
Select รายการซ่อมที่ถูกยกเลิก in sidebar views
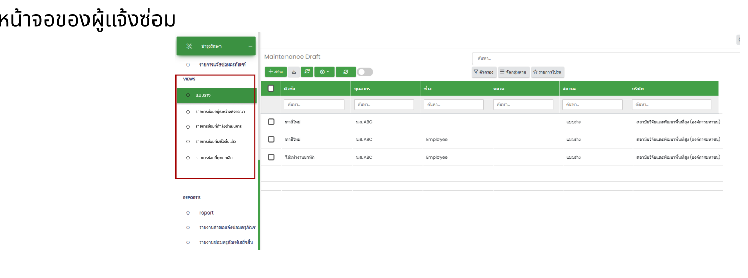coord(214,158)
